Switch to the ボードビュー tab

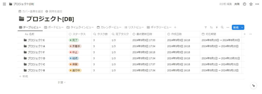click(x=54, y=27)
